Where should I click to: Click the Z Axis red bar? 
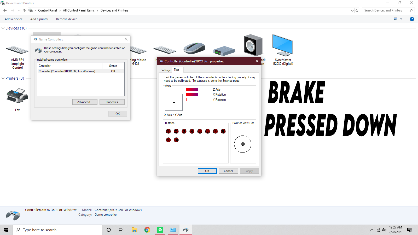coord(192,89)
